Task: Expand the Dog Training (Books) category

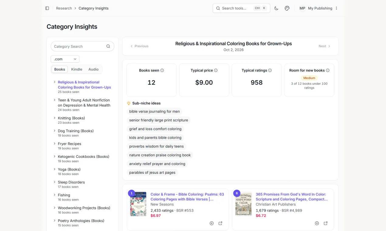Action: [54, 131]
